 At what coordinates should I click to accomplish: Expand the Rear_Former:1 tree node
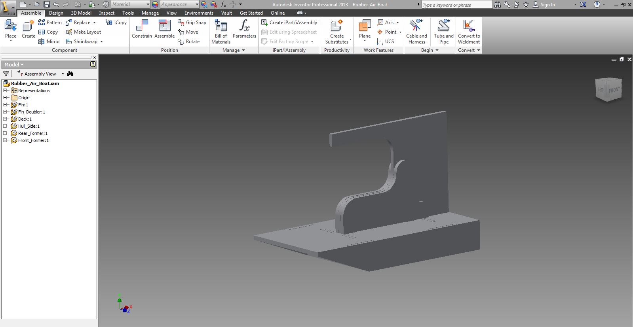pos(5,133)
